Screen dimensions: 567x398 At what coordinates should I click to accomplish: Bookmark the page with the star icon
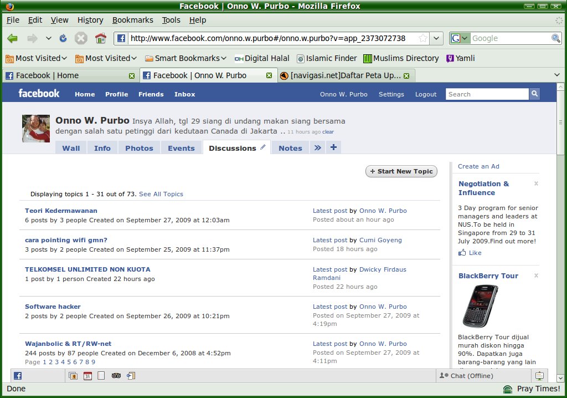click(423, 38)
